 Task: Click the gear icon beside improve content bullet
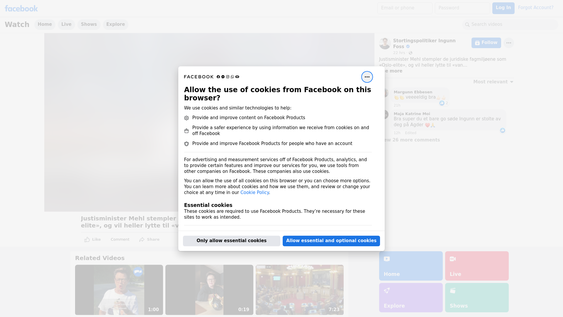coord(186,118)
